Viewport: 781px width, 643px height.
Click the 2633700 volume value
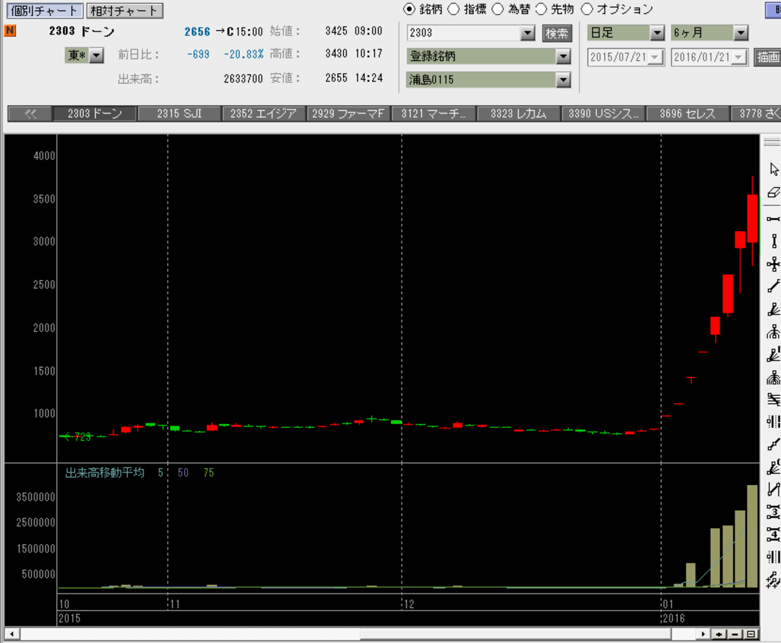[x=243, y=79]
